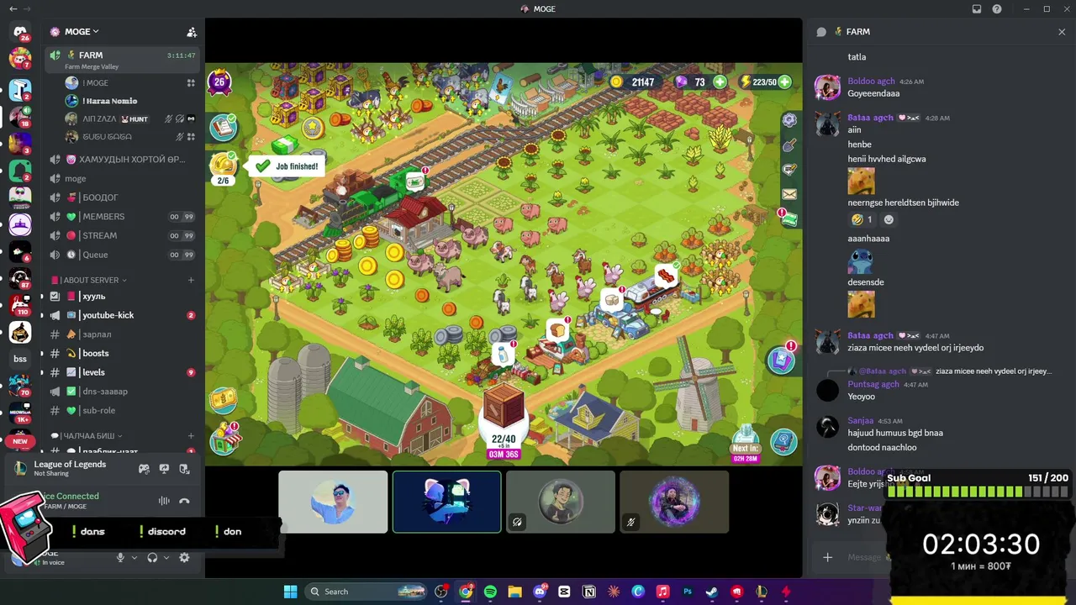Invite members using the MOGE header icon
This screenshot has width=1076, height=605.
click(192, 32)
